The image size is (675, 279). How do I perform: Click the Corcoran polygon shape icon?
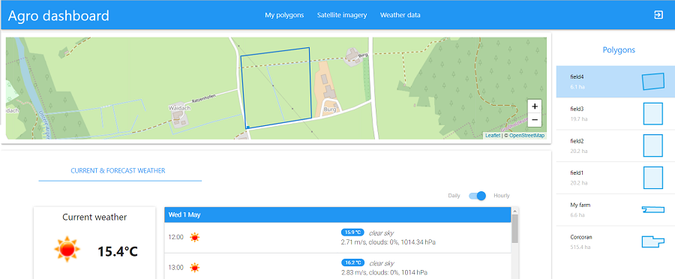pyautogui.click(x=653, y=241)
